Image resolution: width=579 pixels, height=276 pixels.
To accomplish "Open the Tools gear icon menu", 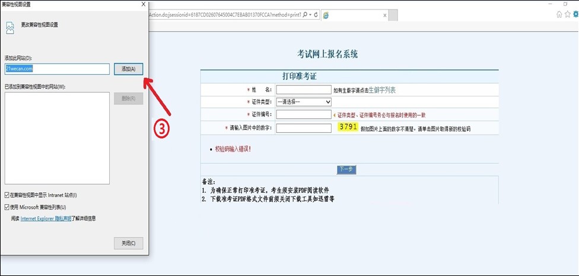I will (x=575, y=14).
